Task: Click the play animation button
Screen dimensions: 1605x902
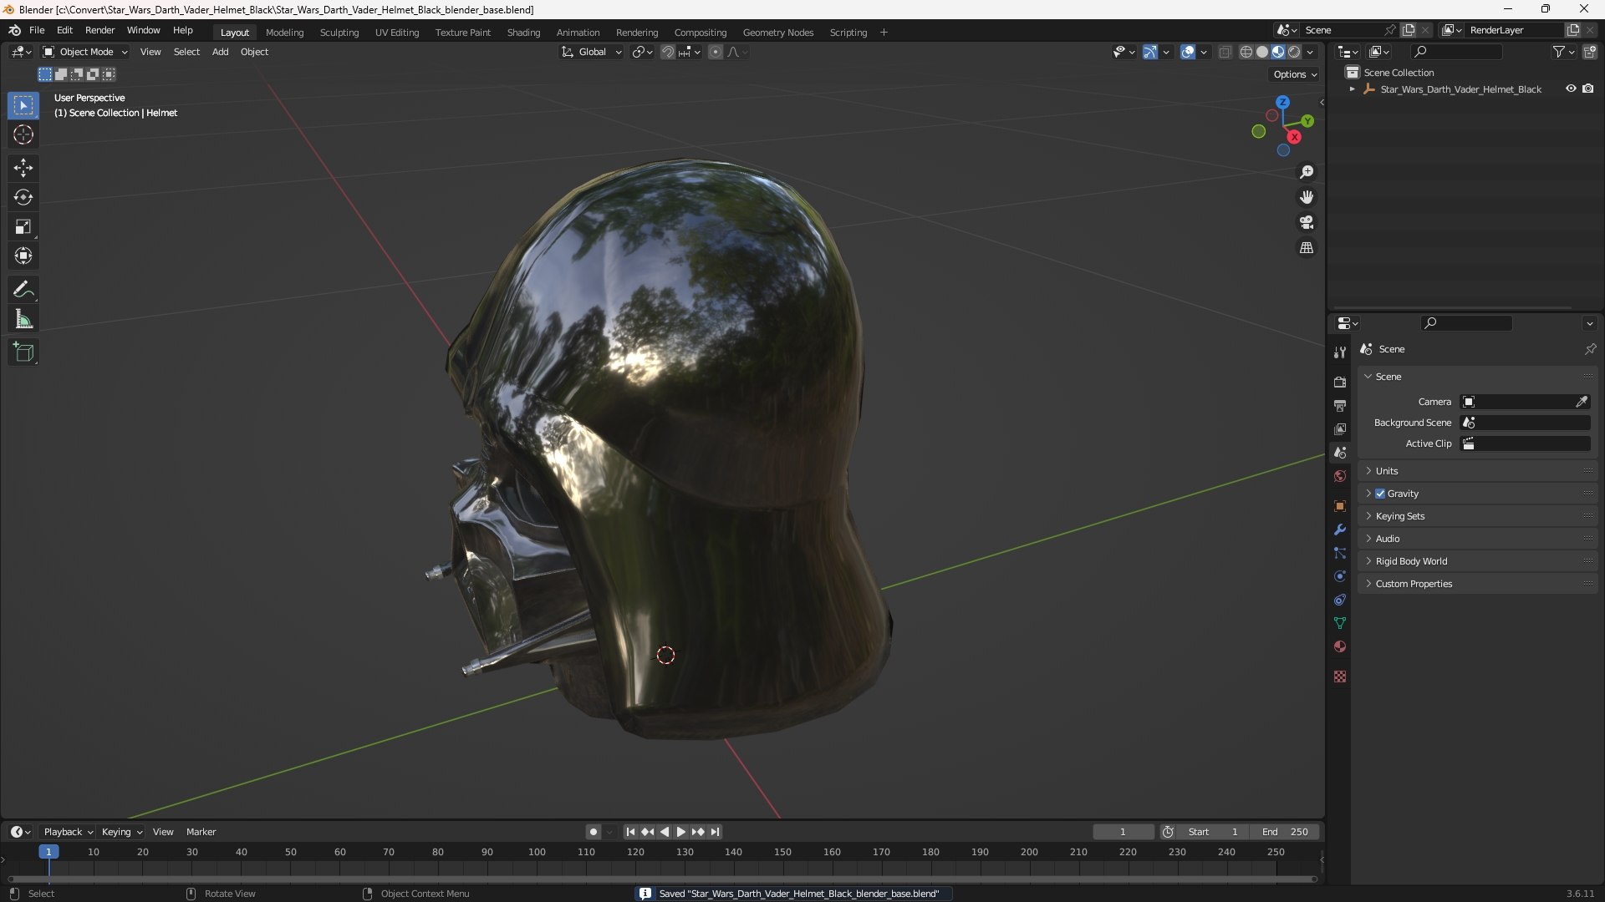Action: click(x=680, y=832)
